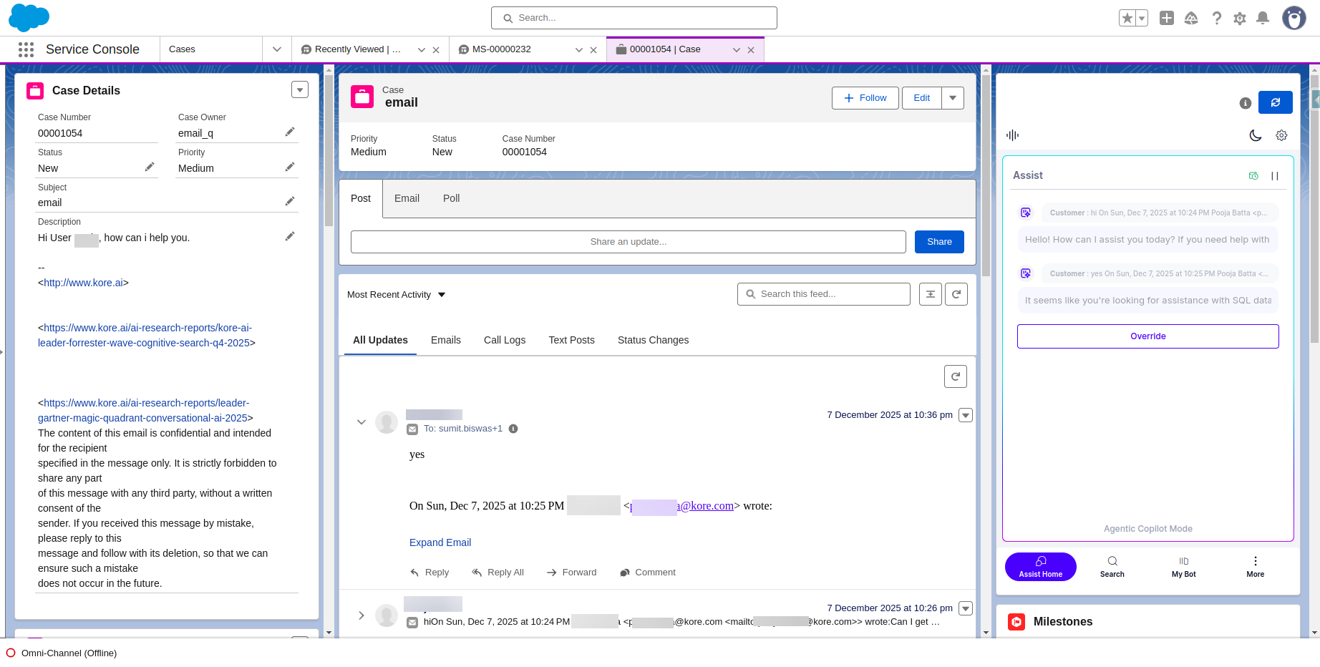Collapse the first email feed item
1320x667 pixels.
[x=361, y=422]
